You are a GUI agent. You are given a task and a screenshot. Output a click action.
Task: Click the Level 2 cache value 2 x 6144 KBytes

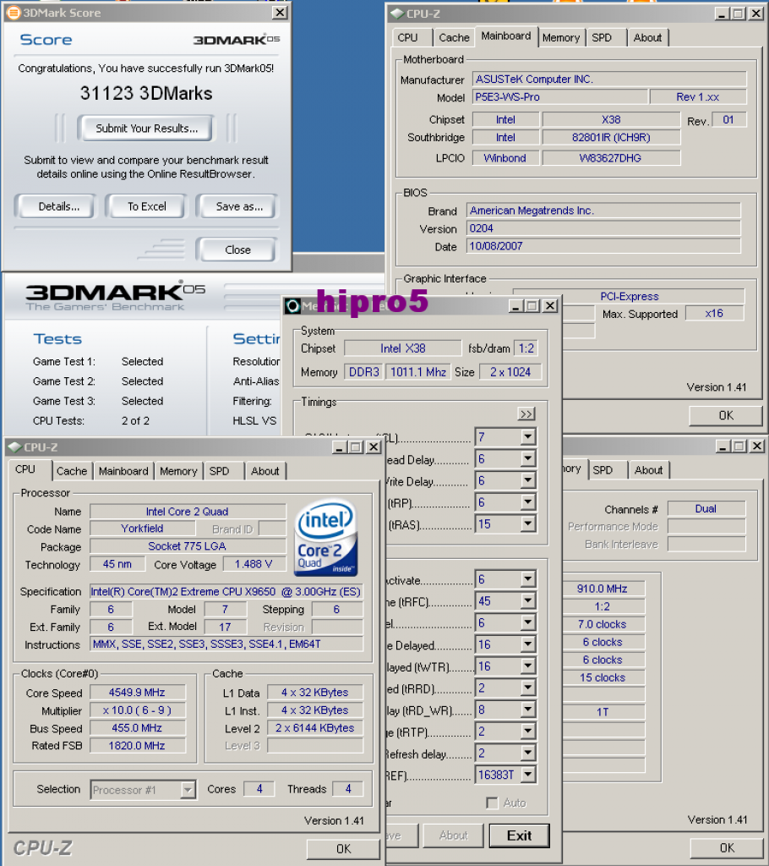pyautogui.click(x=315, y=728)
